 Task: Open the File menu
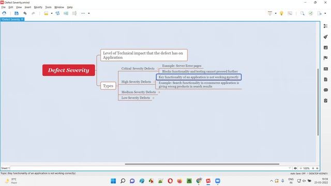point(4,7)
